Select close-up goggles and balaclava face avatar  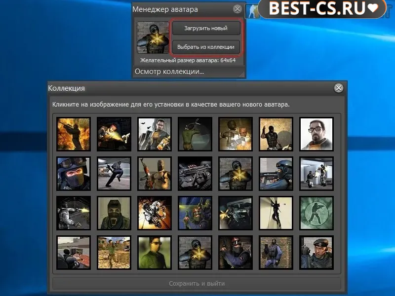pos(73,174)
